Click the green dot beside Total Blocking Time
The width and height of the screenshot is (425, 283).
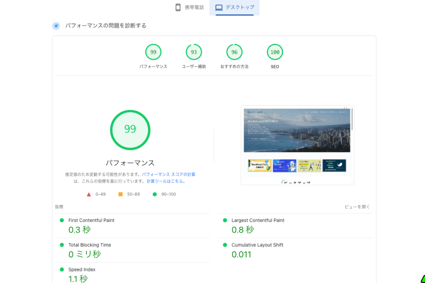tap(62, 245)
